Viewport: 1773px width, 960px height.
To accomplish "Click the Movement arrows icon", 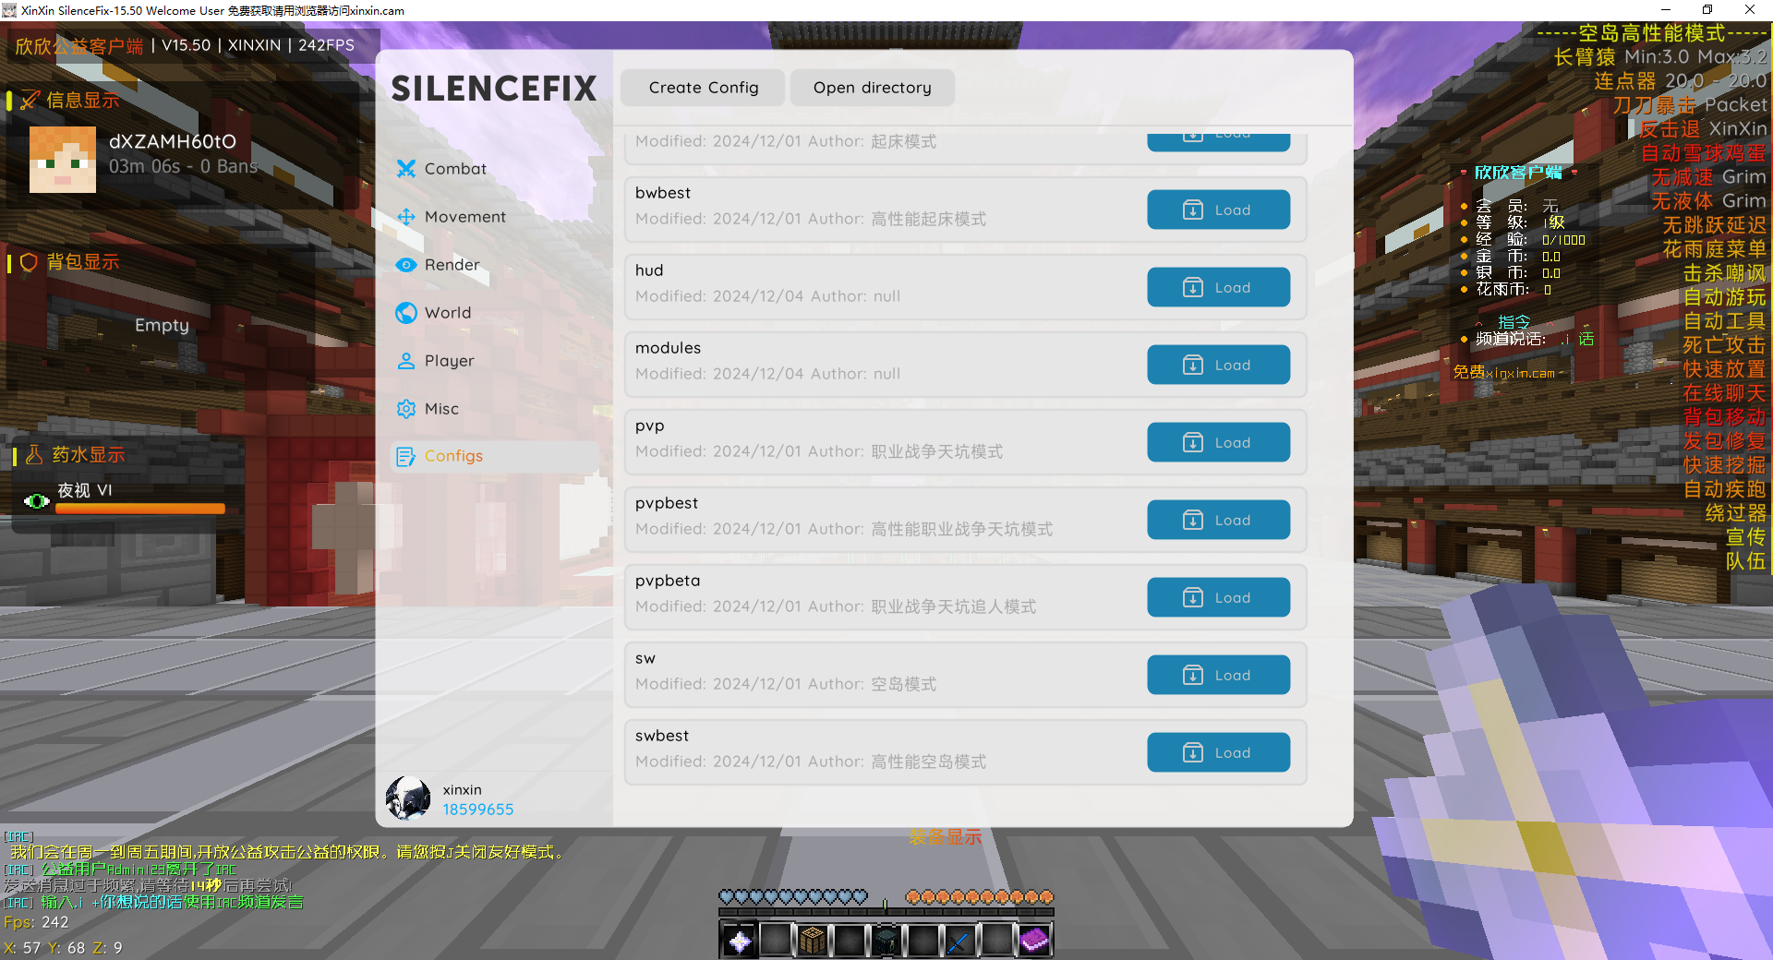I will [405, 217].
